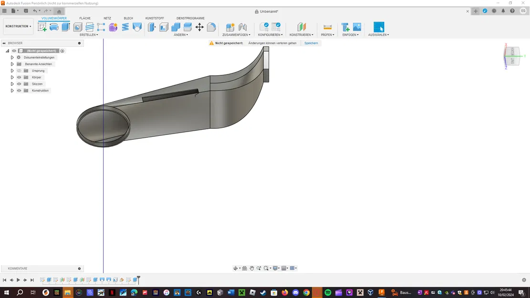
Task: Click the Speichern link in warning bar
Action: 311,43
